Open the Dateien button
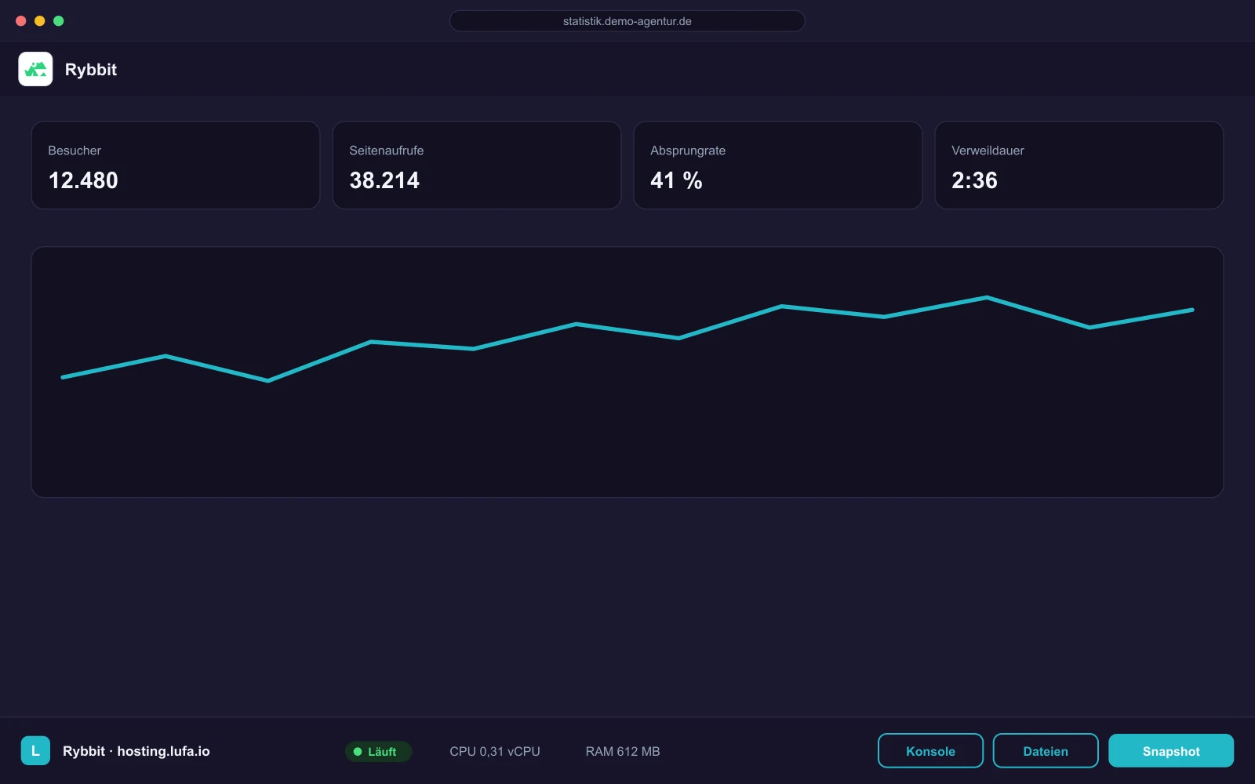The width and height of the screenshot is (1255, 784). click(x=1046, y=751)
